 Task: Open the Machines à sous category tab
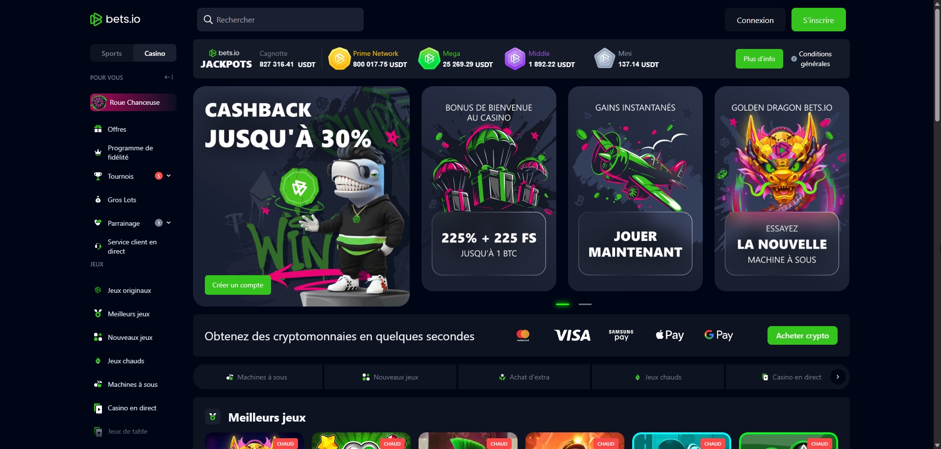258,377
